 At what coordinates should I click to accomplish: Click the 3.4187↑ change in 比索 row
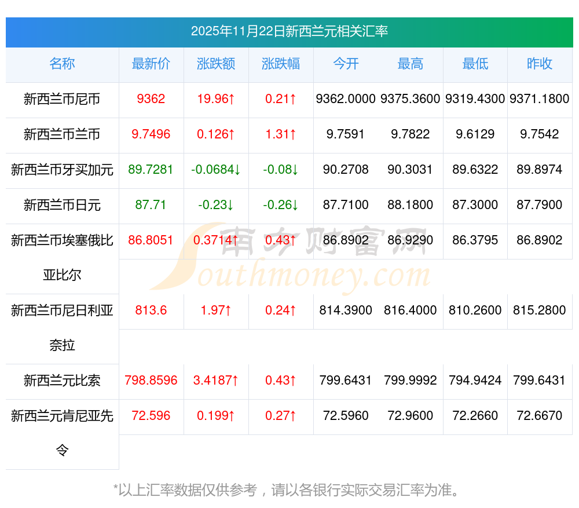pos(216,381)
